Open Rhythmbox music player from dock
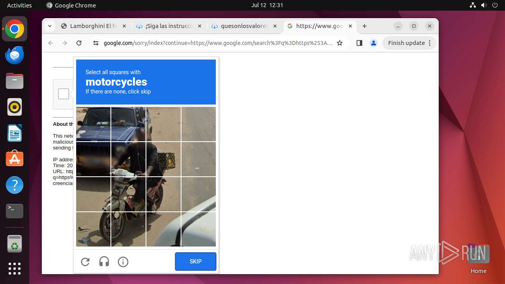The height and width of the screenshot is (284, 505). pyautogui.click(x=15, y=107)
